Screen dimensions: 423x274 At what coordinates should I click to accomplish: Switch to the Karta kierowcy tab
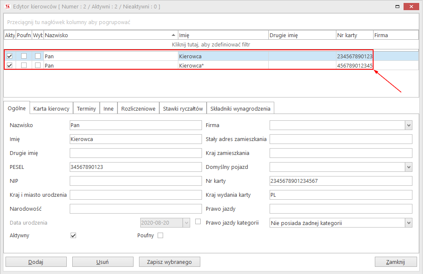pos(51,109)
